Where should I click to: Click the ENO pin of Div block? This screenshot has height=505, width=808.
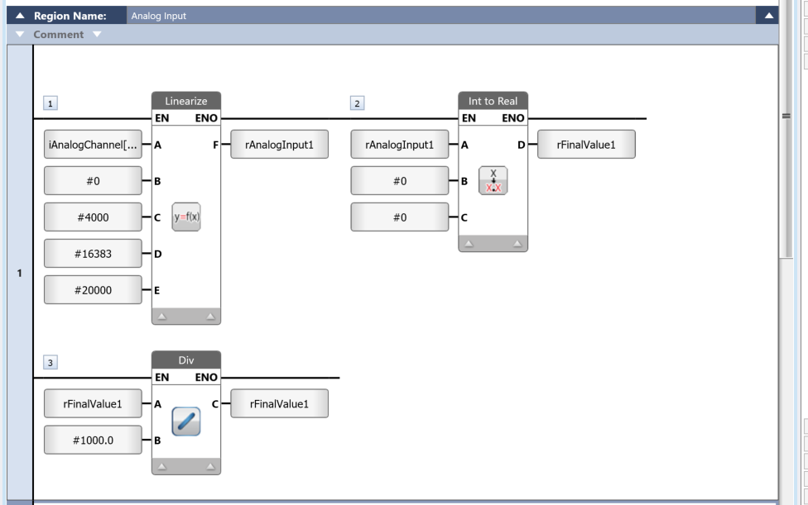coord(206,378)
